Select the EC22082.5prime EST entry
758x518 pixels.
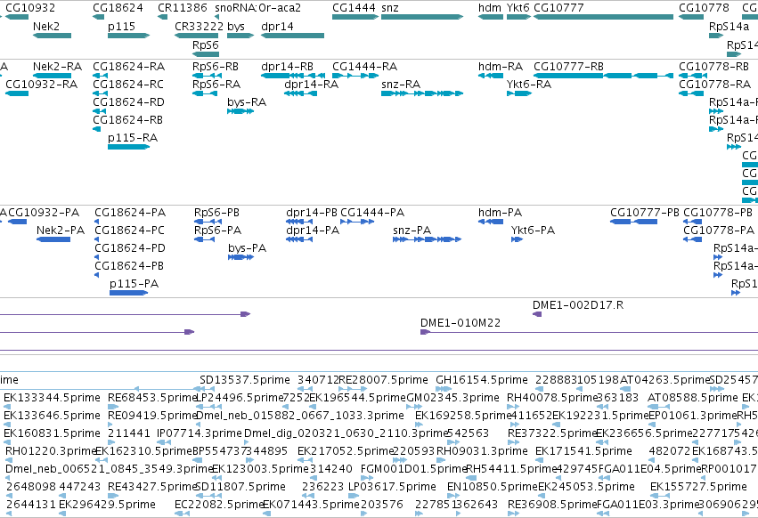click(219, 505)
